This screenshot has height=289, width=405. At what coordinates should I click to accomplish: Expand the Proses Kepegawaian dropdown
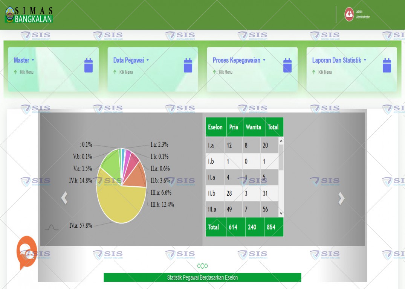pyautogui.click(x=239, y=60)
